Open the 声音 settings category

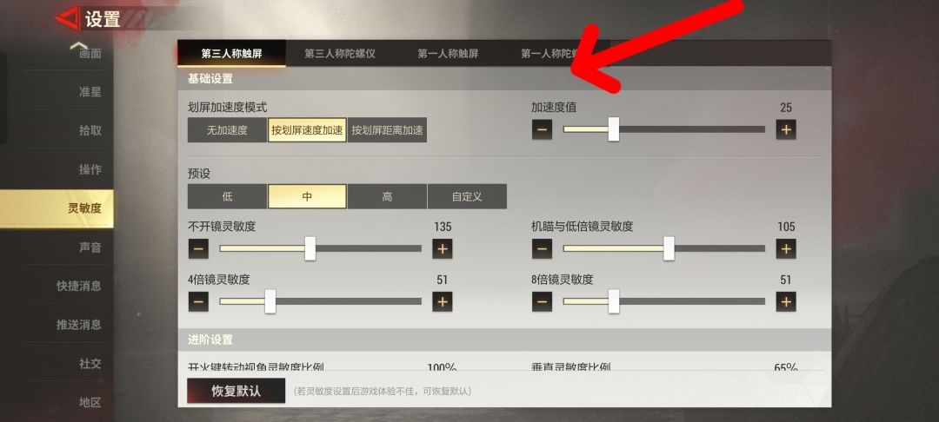[90, 247]
